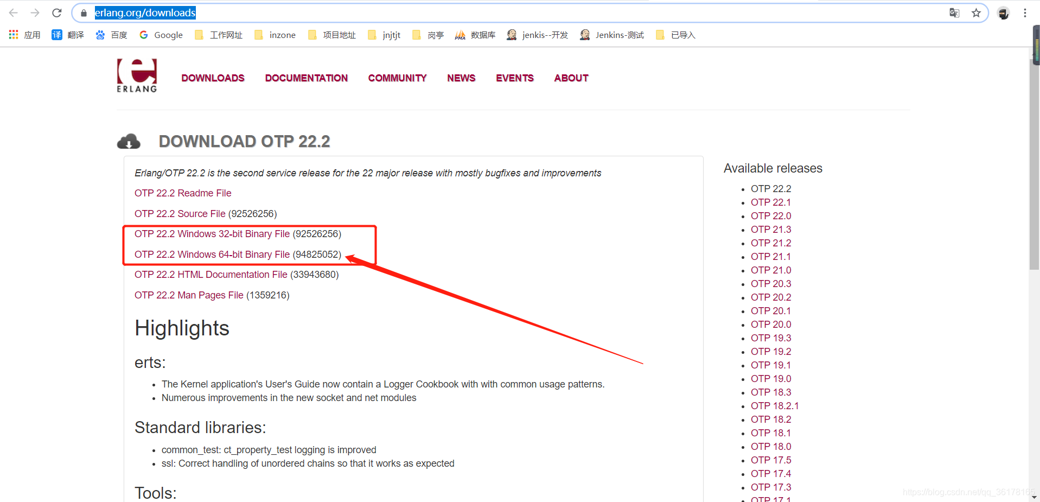The image size is (1040, 502).
Task: Select OTP 17.3 release
Action: click(771, 487)
